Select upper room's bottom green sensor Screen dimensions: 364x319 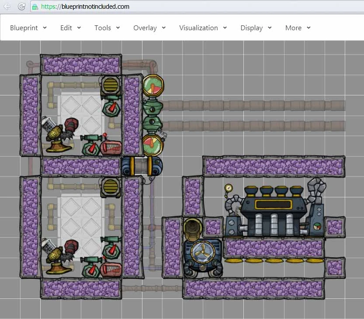click(91, 146)
